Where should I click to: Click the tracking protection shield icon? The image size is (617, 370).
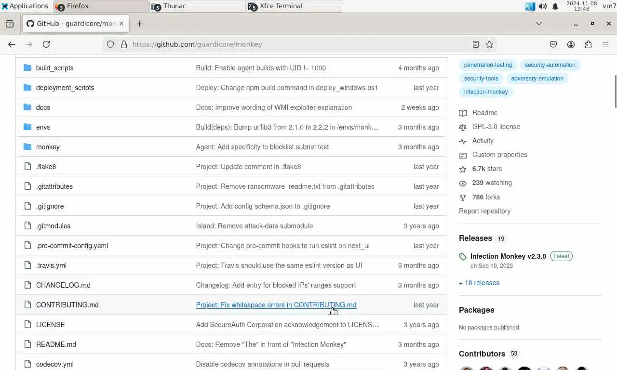[x=110, y=44]
